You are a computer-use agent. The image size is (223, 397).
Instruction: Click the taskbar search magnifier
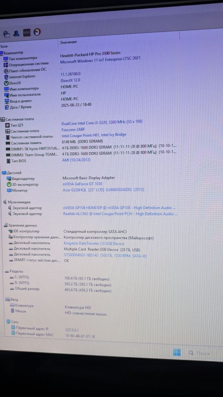(x=191, y=353)
